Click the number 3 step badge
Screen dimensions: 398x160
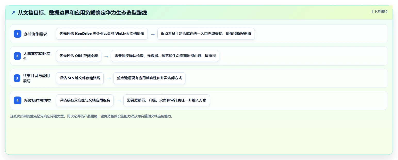click(18, 78)
